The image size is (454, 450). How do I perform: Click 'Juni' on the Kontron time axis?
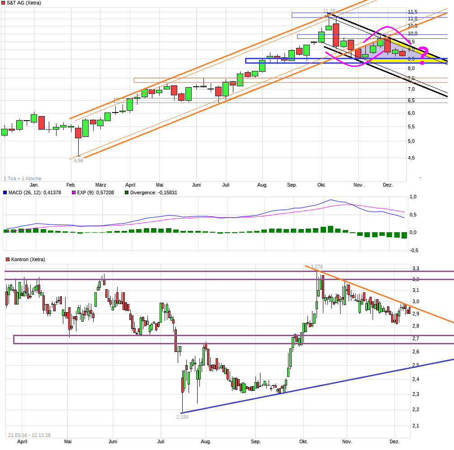[x=113, y=441]
